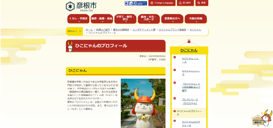This screenshot has width=273, height=128.
Task: Open the エンタテインメント課 breadcrumb link
Action: (144, 30)
